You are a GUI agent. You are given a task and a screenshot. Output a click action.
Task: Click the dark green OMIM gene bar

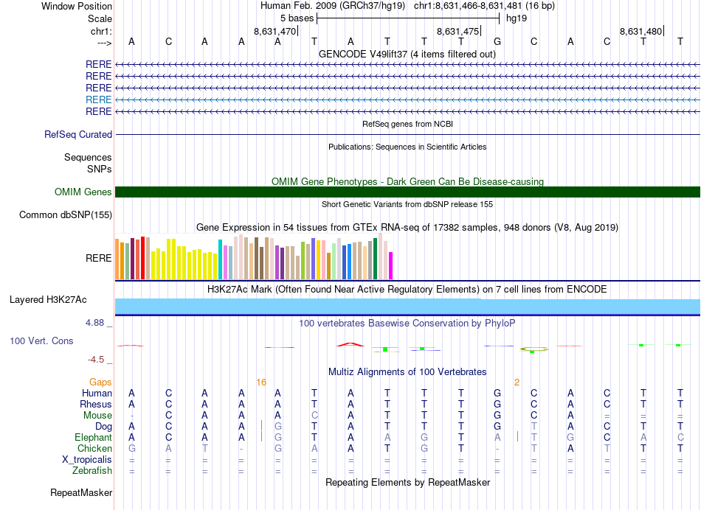[408, 192]
